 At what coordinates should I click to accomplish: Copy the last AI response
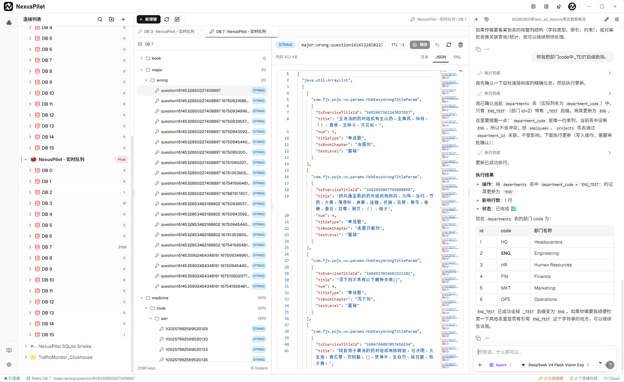(478, 338)
